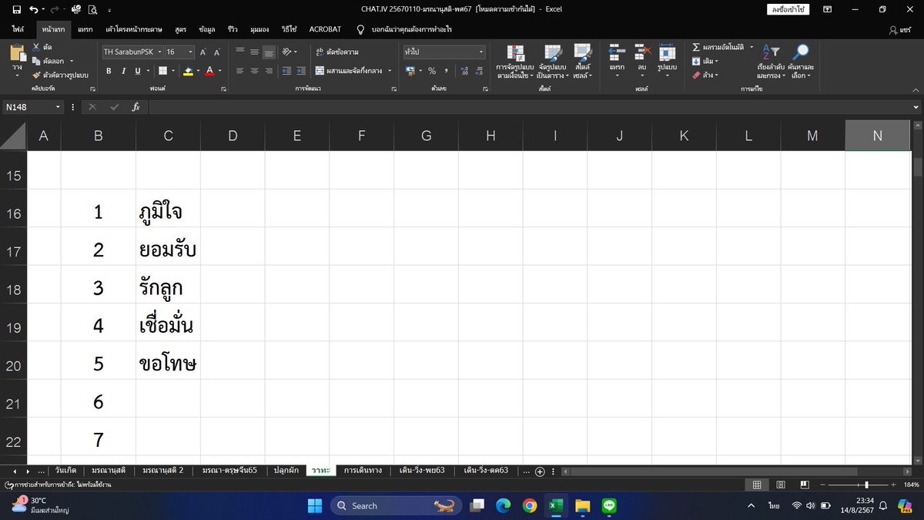Expand the Name Box dropdown

(x=59, y=107)
